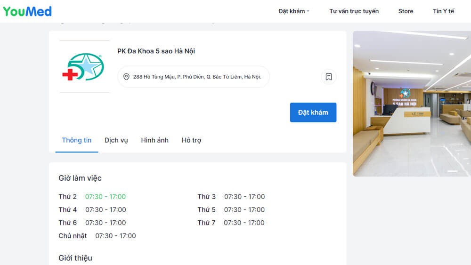
Task: Switch to the Dịch vụ tab
Action: pyautogui.click(x=116, y=140)
